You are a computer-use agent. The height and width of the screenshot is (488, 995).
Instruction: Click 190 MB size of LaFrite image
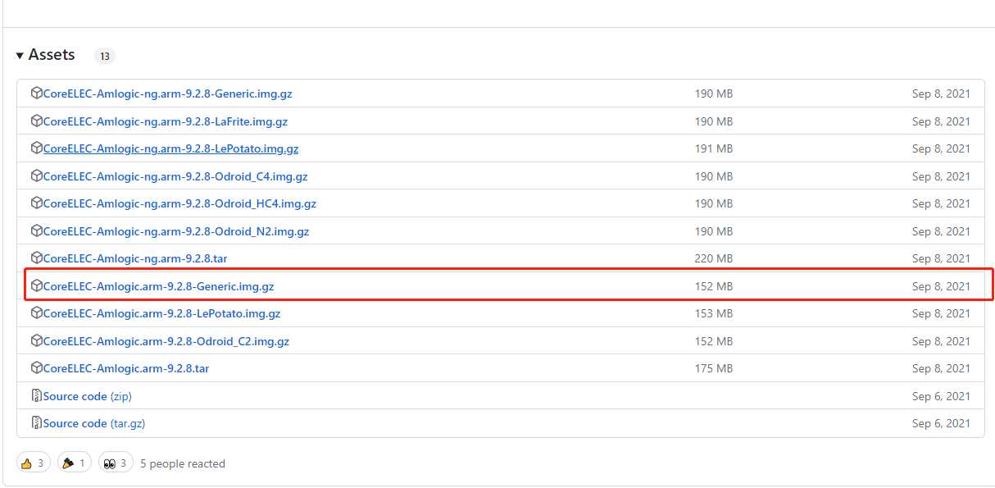pos(714,121)
